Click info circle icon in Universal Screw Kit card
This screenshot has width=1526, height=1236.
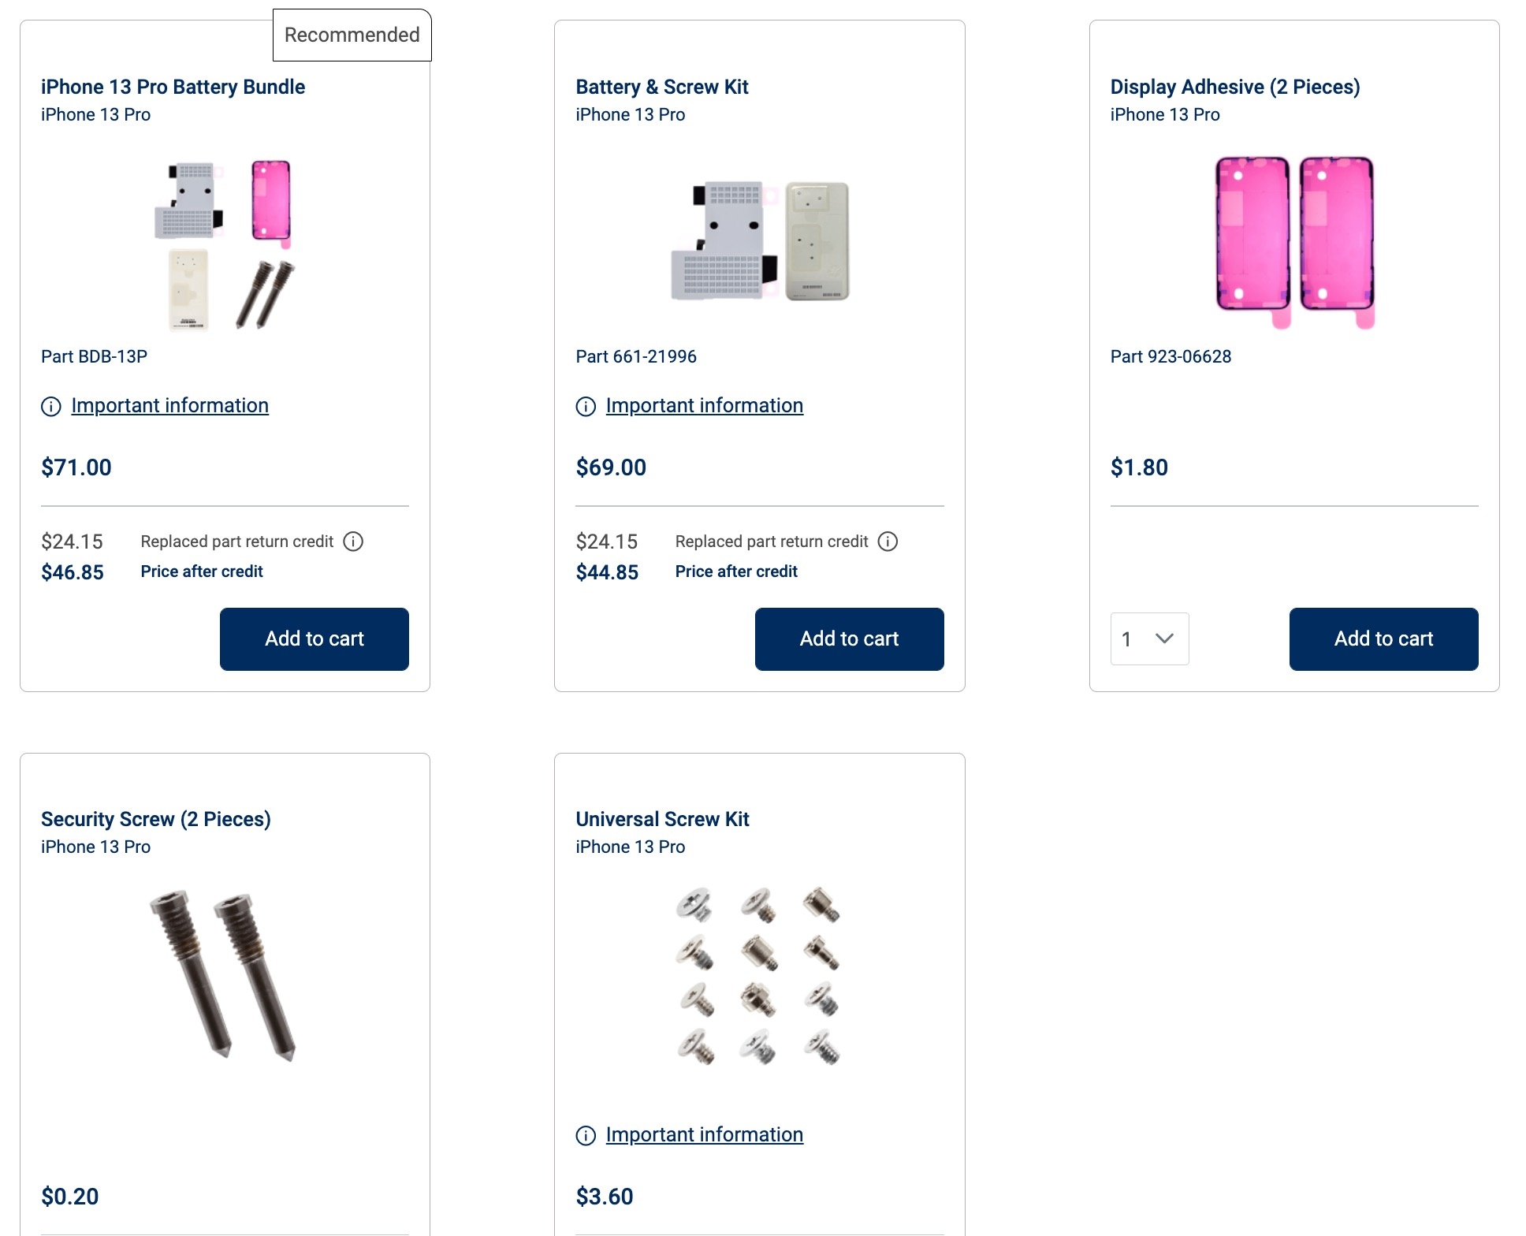586,1136
